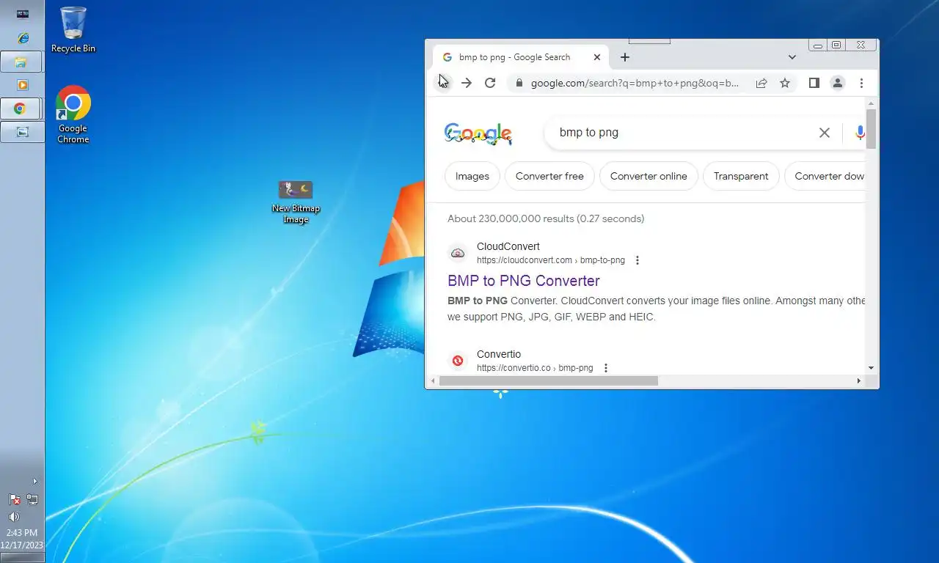Click the URL in the address bar
939x563 pixels.
click(x=635, y=83)
